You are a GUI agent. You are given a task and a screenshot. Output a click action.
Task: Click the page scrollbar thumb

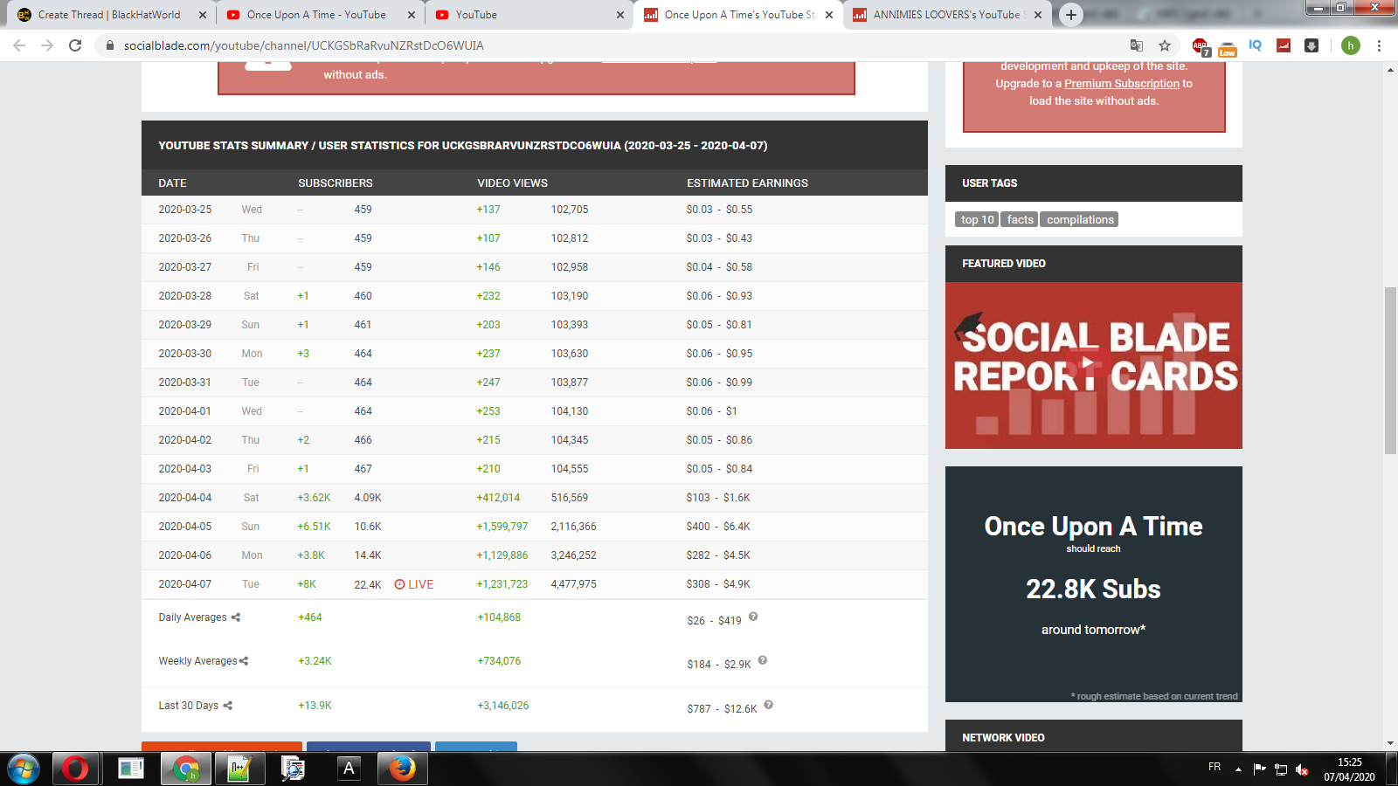click(x=1390, y=370)
